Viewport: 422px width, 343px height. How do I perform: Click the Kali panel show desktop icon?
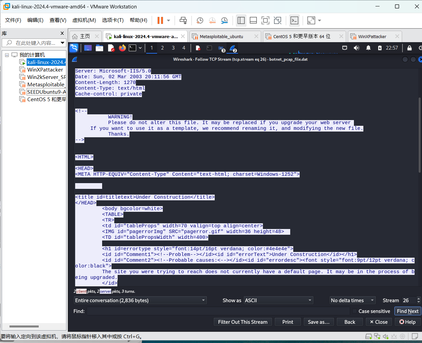pyautogui.click(x=88, y=48)
